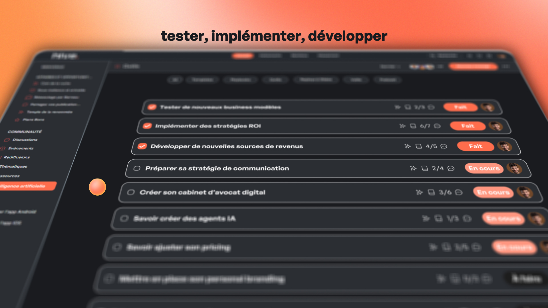Uncheck 'Développer de nouvelles sources de revenus'

click(142, 146)
